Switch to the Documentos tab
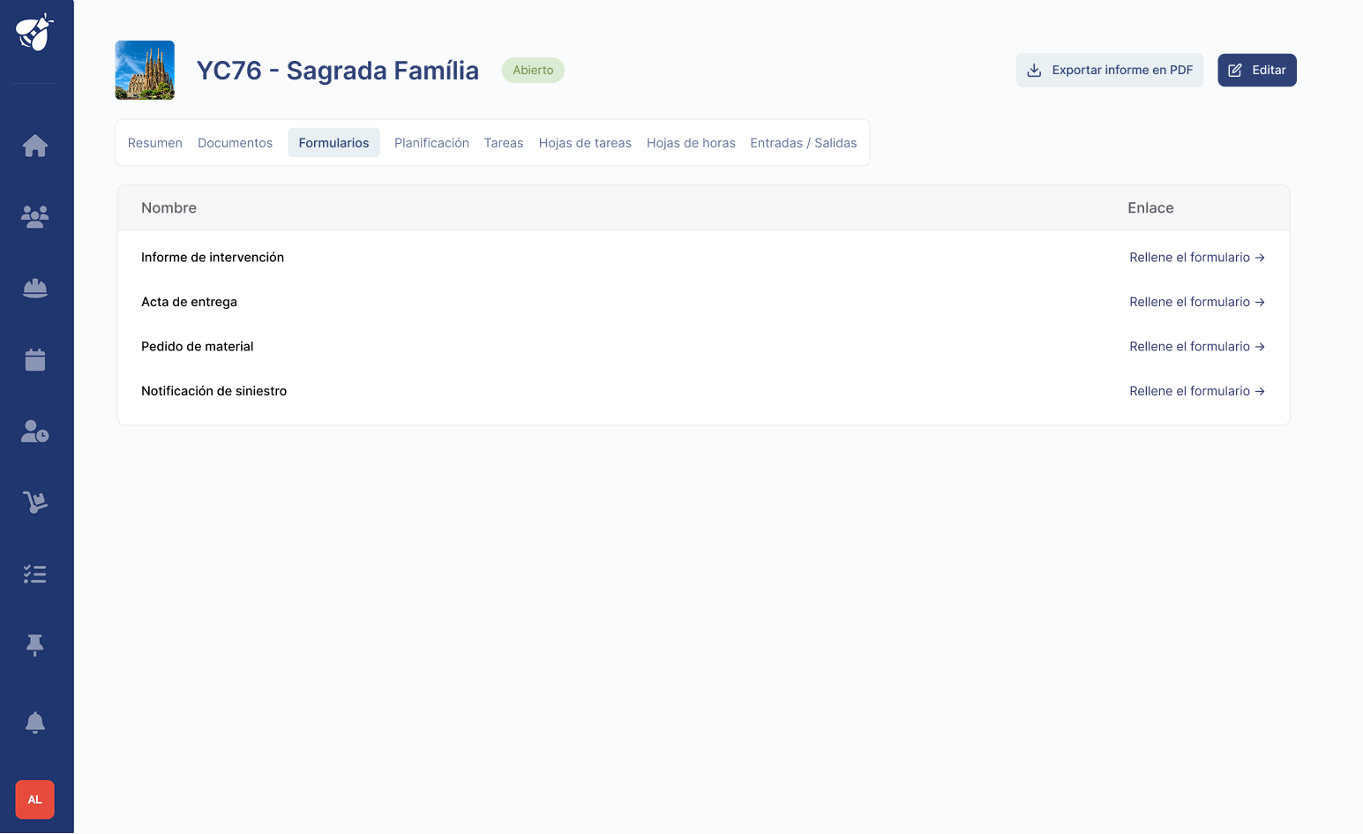Image resolution: width=1363 pixels, height=834 pixels. coord(236,143)
